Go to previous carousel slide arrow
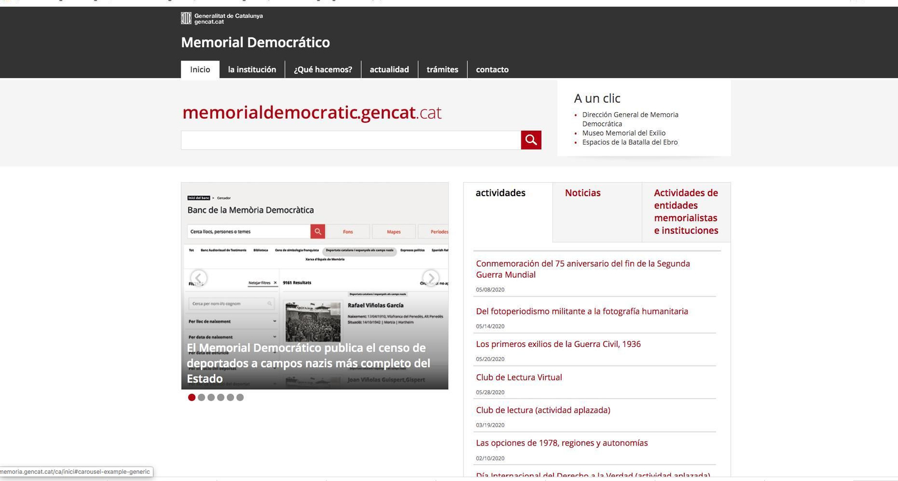This screenshot has height=481, width=898. click(199, 277)
